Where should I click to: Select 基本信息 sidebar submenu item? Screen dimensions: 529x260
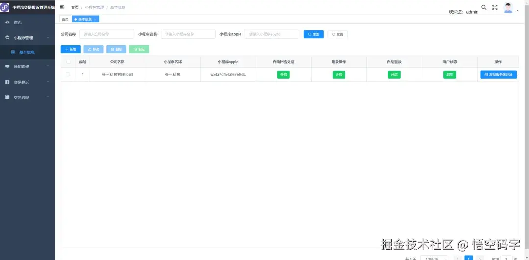[27, 52]
